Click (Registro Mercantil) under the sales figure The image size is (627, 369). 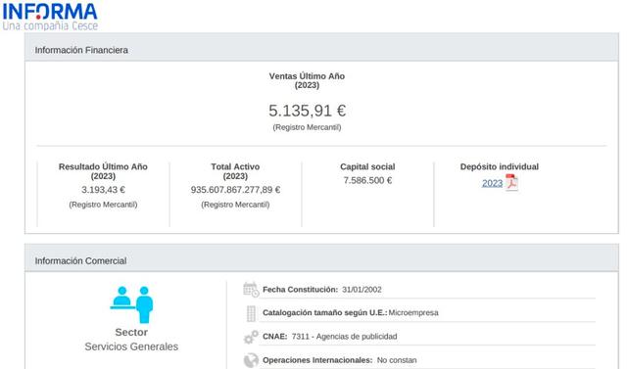[307, 127]
